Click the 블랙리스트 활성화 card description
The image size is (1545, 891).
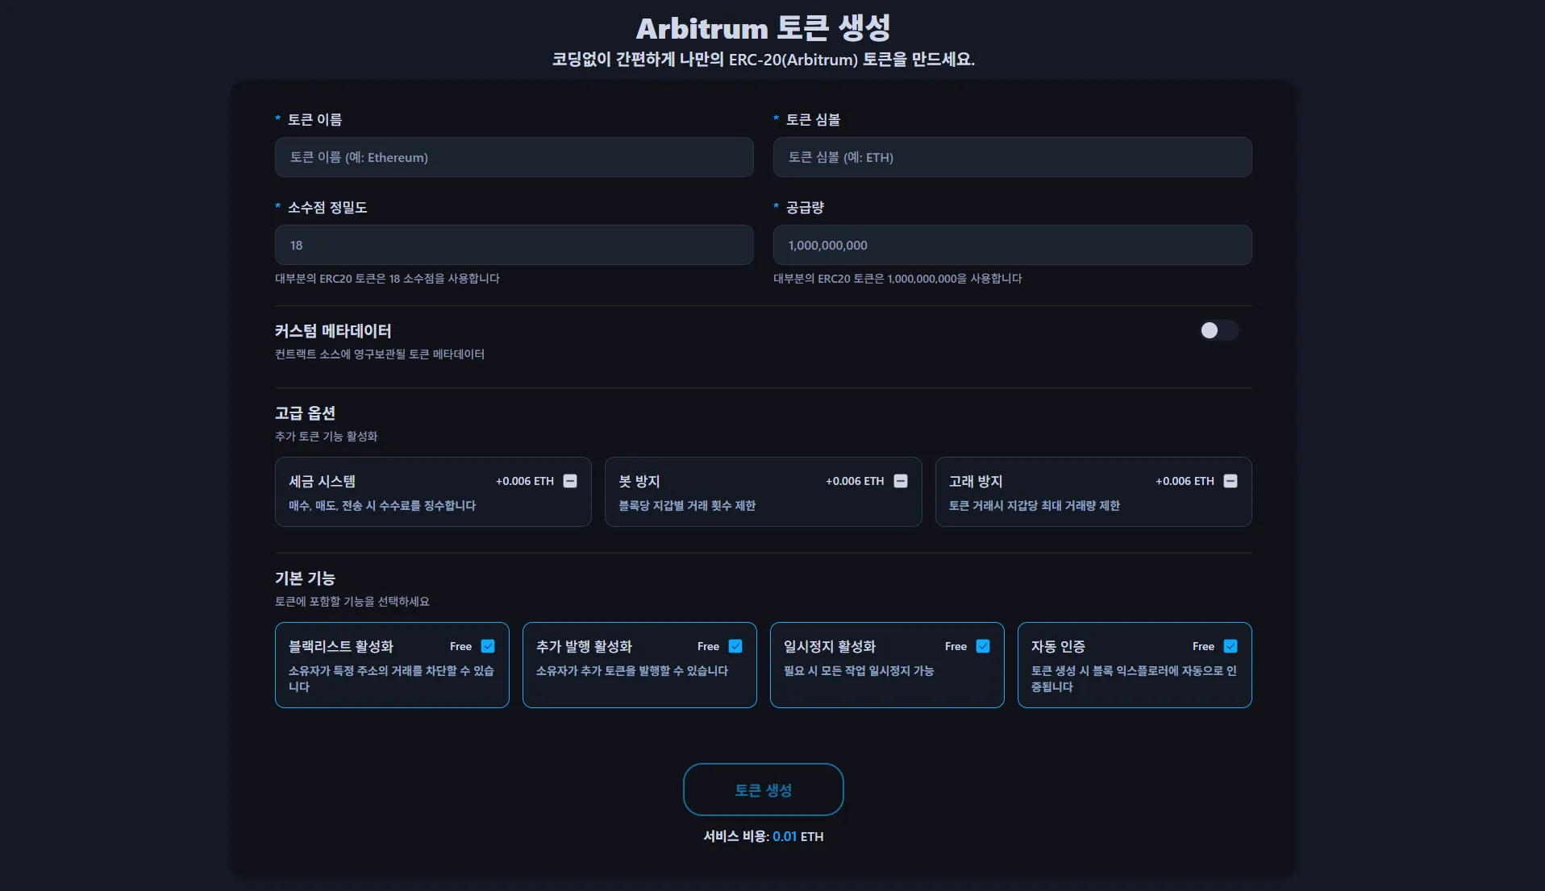tap(390, 678)
